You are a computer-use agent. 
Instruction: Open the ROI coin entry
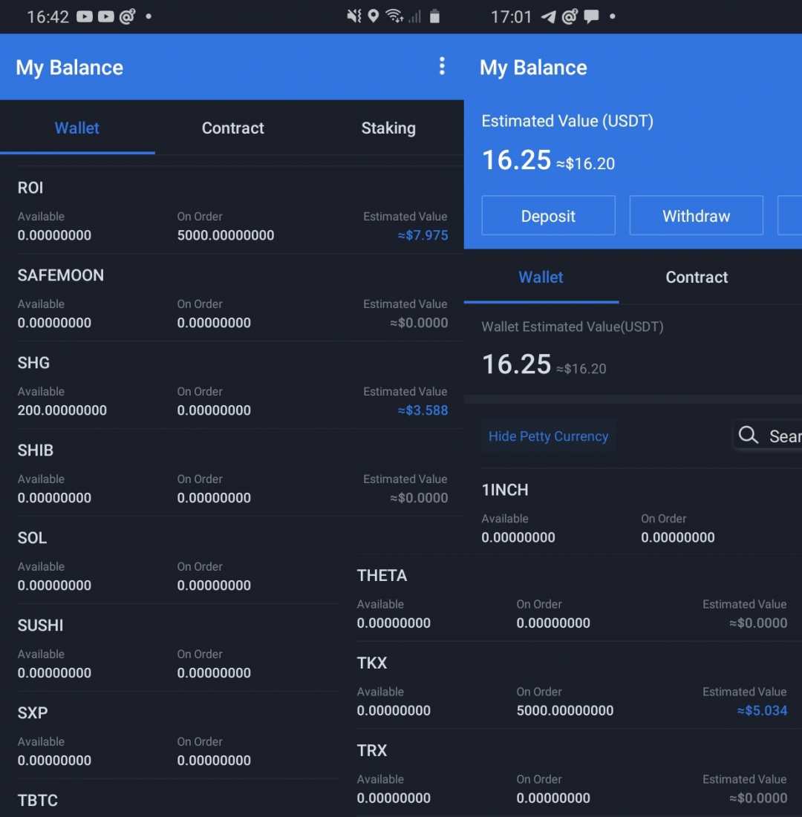tap(30, 188)
